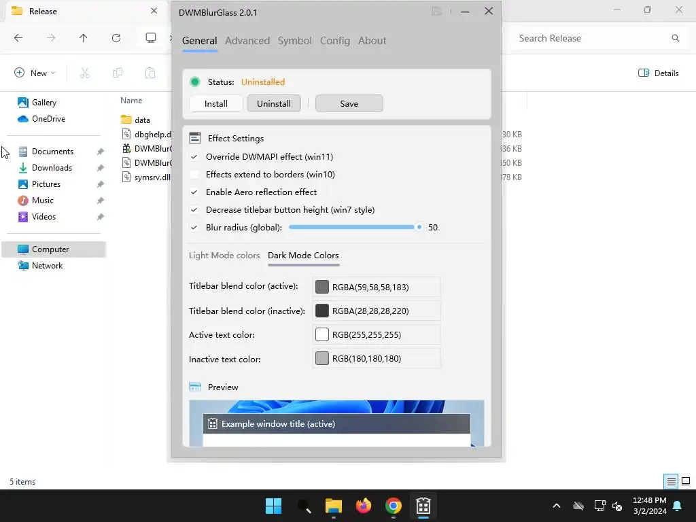Click the Paste clipboard icon

coord(150,73)
